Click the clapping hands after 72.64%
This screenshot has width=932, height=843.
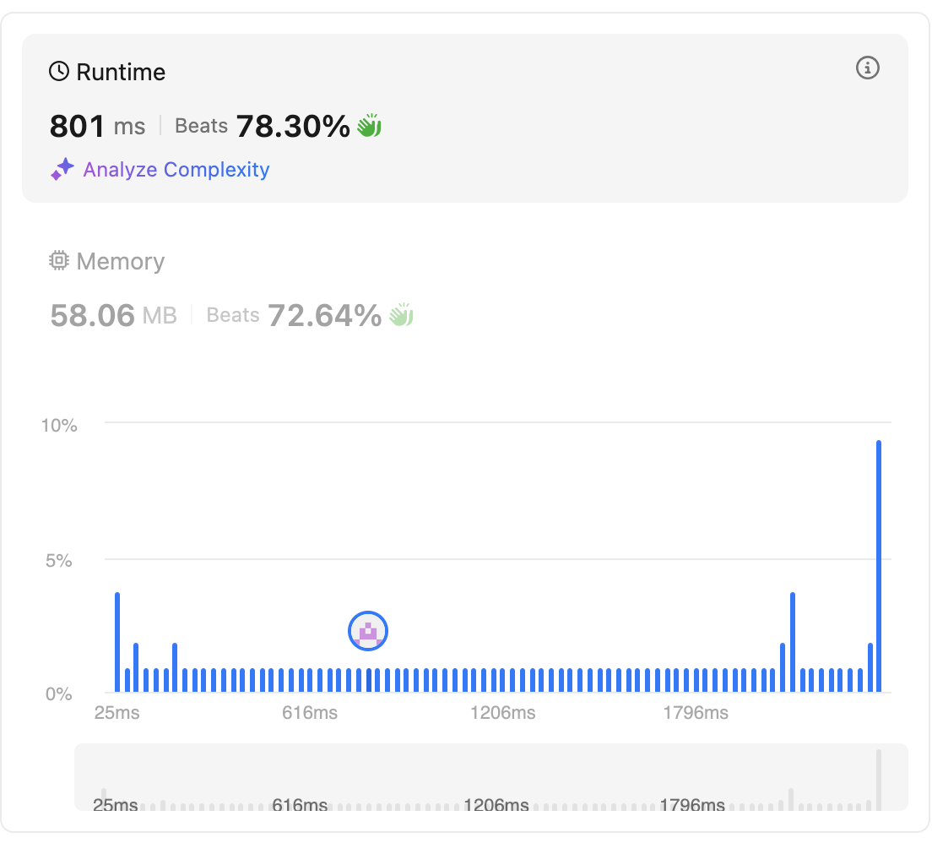(x=401, y=315)
